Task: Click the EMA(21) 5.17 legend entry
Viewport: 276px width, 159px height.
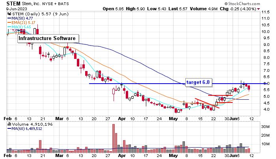Action: click(21, 23)
